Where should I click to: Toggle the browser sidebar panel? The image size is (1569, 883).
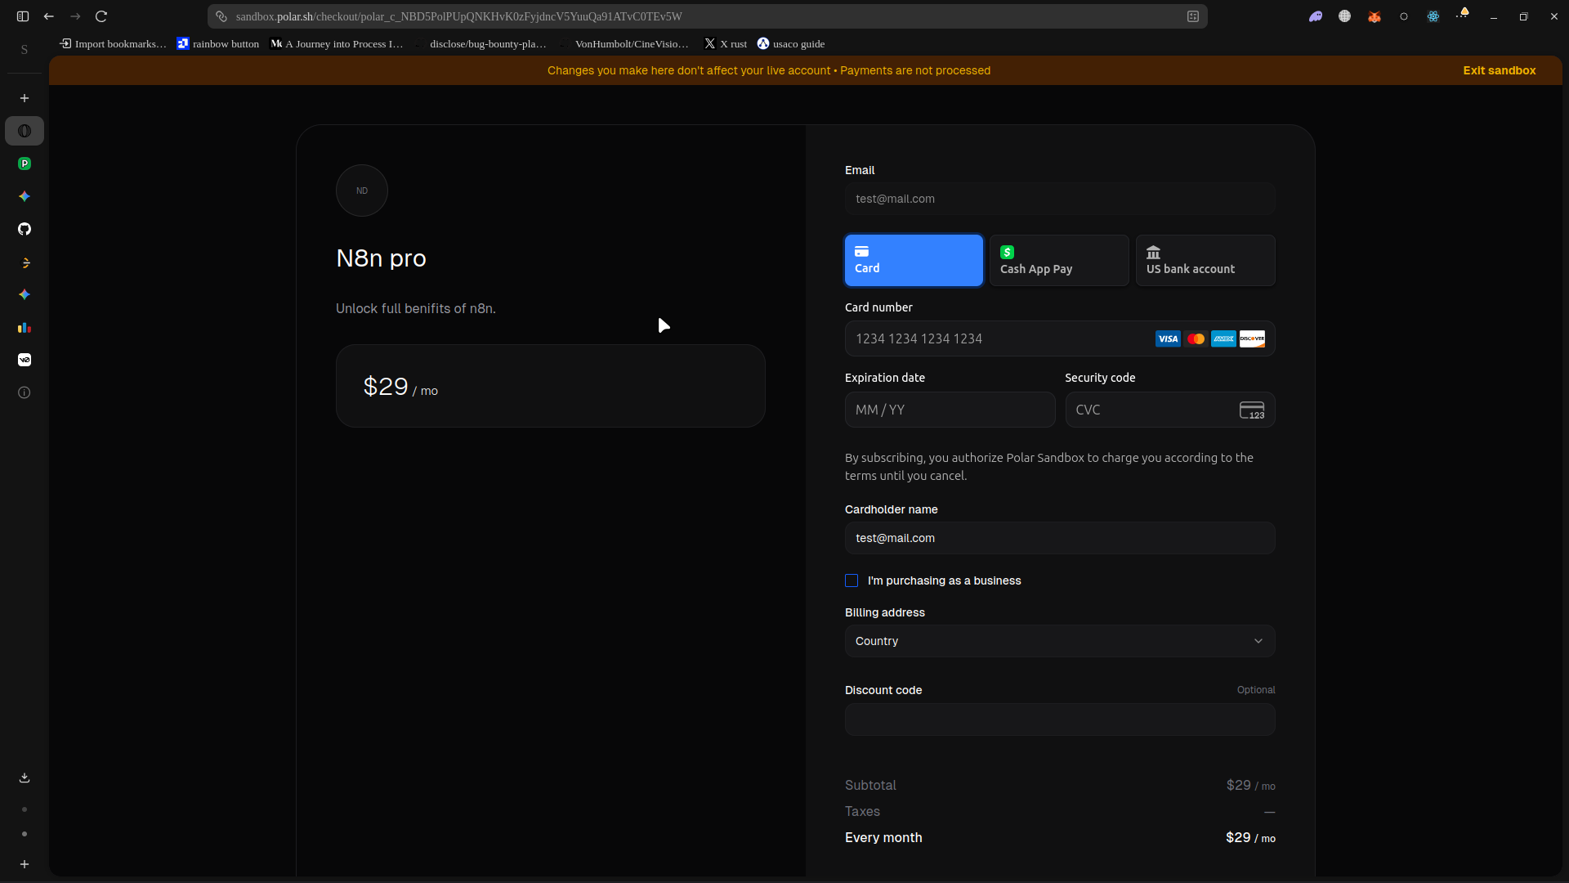point(22,16)
